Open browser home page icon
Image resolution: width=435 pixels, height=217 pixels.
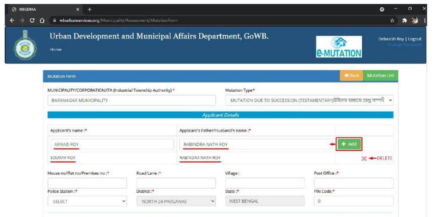(x=42, y=20)
